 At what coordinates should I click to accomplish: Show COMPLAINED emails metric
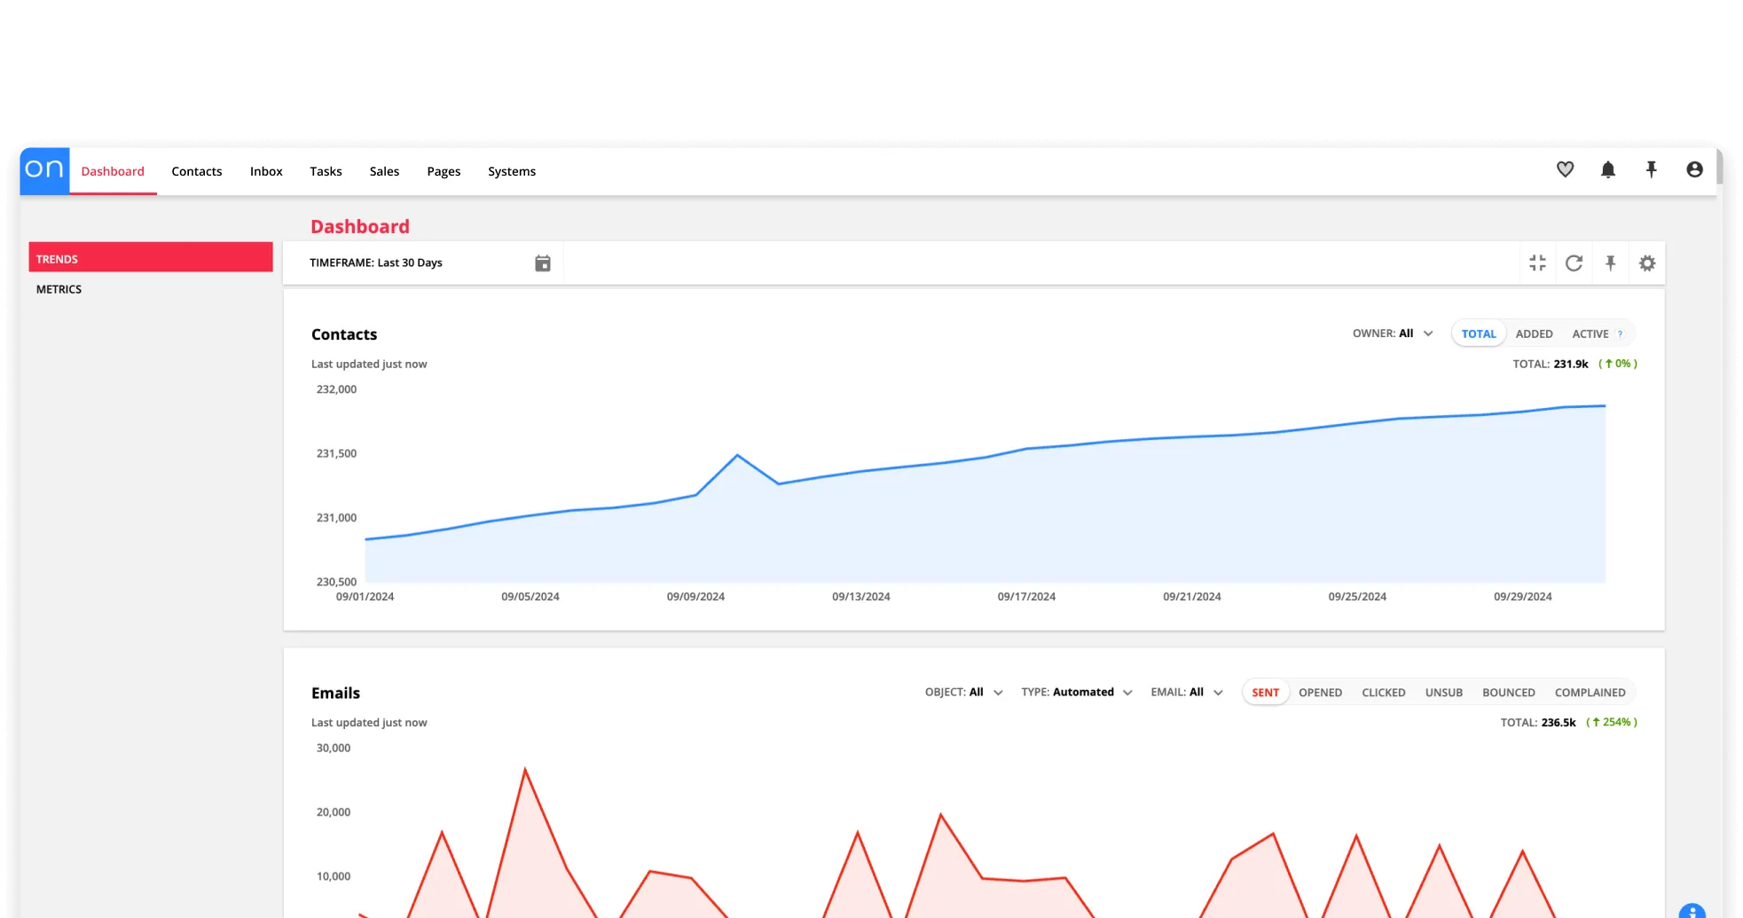tap(1590, 693)
